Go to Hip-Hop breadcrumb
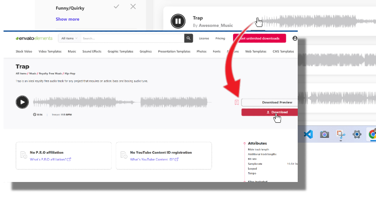376x197 pixels. pos(70,73)
